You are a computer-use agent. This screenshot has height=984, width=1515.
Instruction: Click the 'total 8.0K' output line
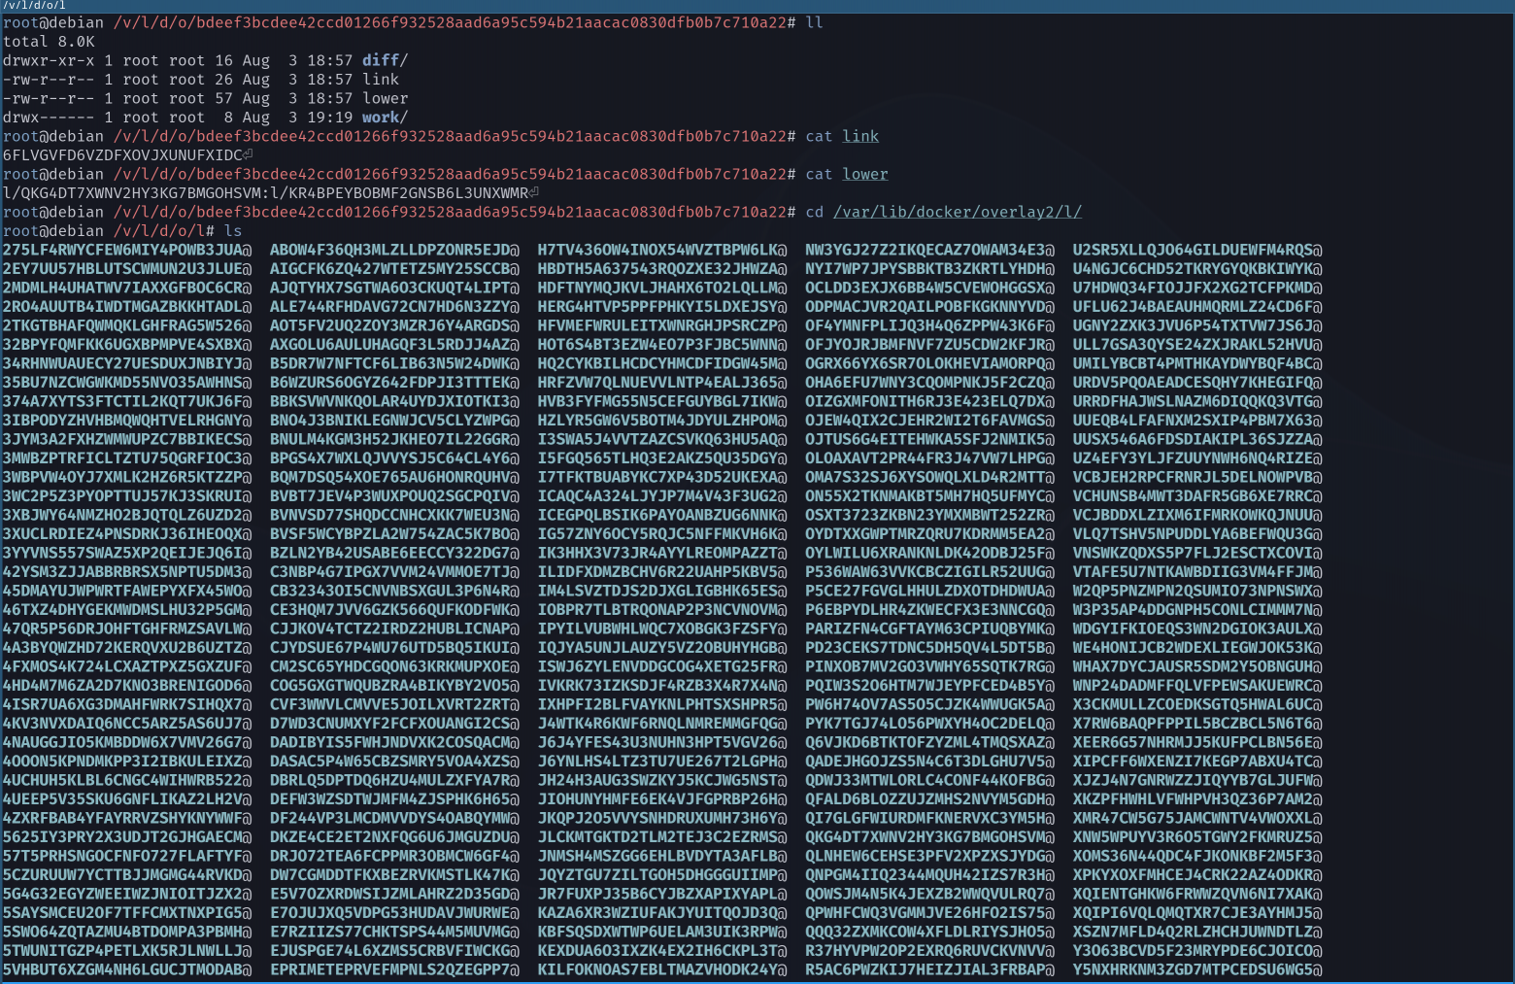tap(49, 42)
